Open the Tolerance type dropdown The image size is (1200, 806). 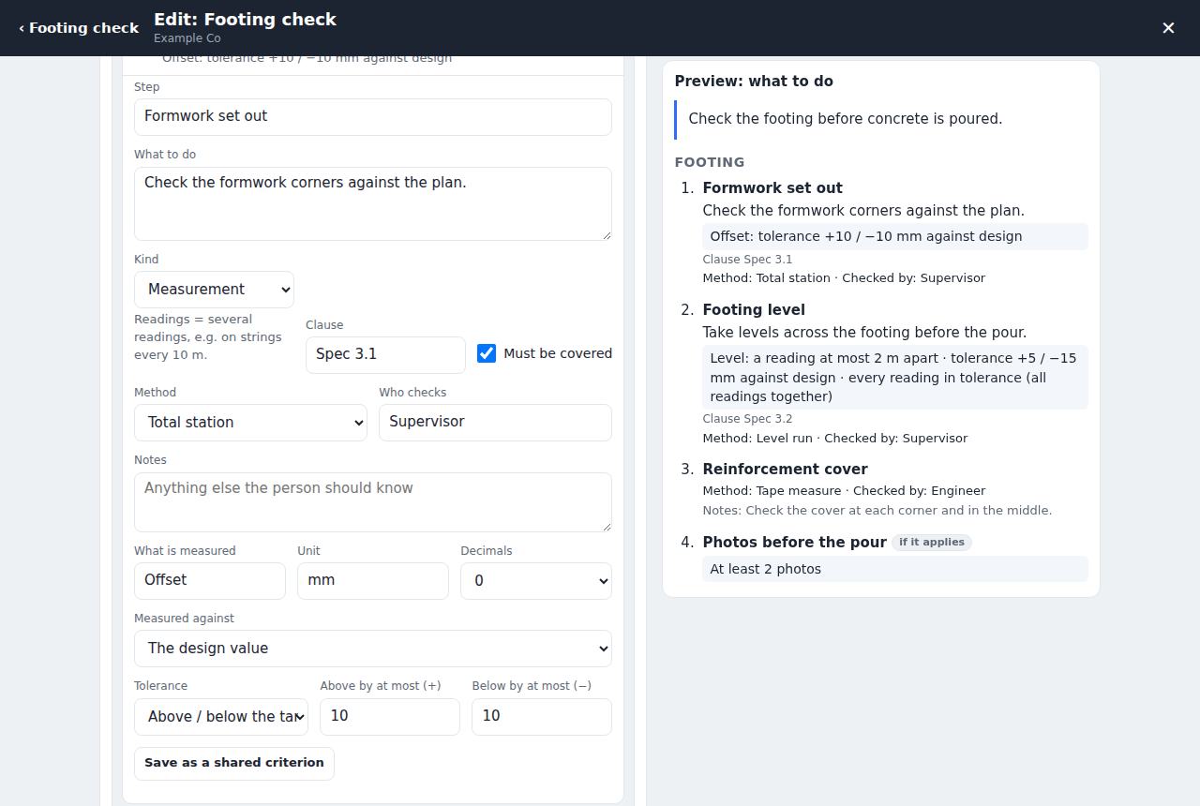click(221, 717)
